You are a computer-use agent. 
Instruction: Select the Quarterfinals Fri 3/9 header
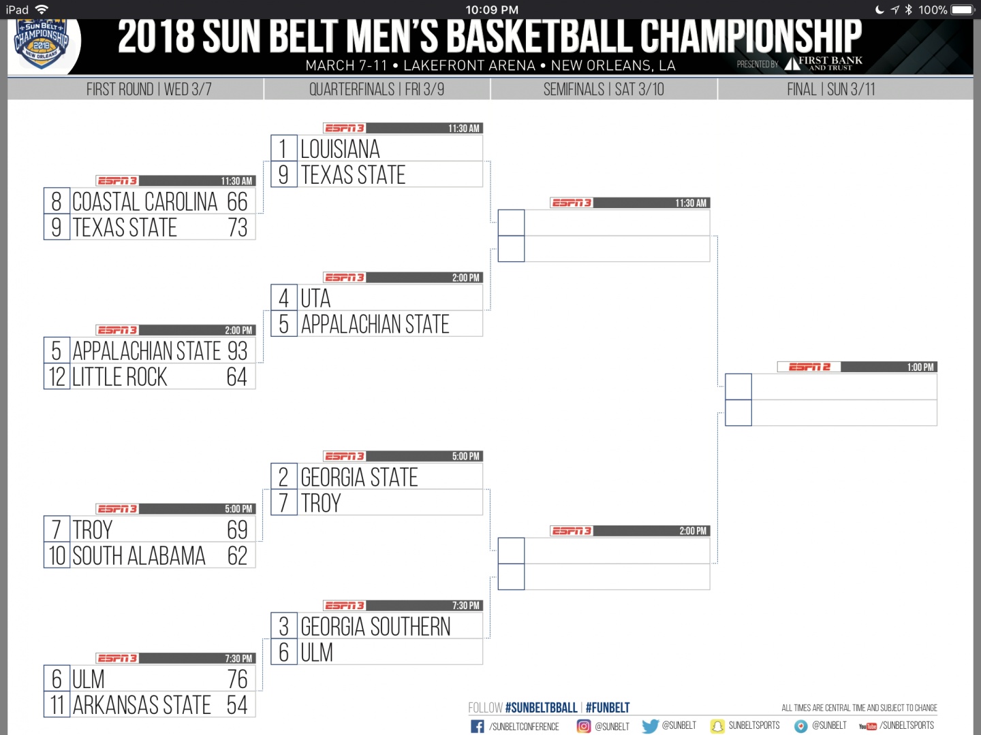pyautogui.click(x=376, y=89)
